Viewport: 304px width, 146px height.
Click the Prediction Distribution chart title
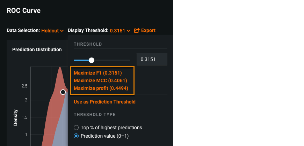point(37,49)
